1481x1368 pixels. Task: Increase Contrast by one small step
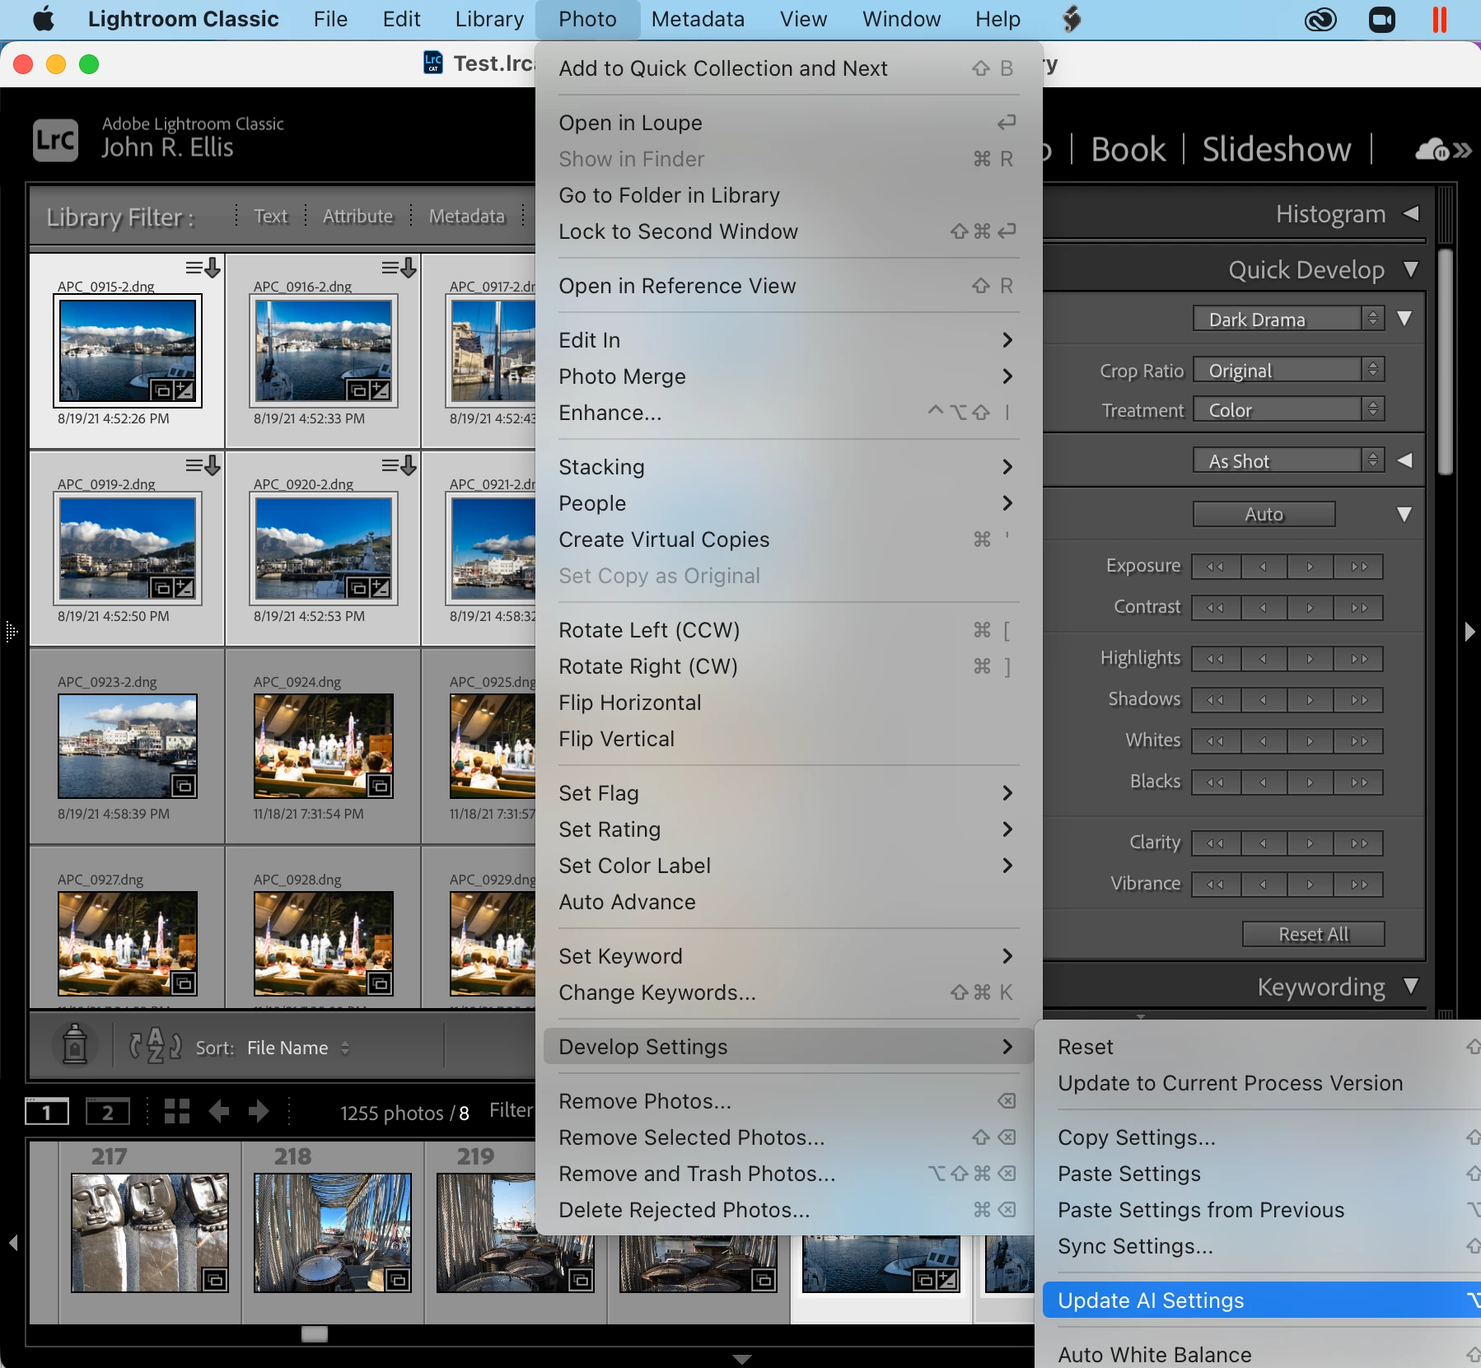coord(1310,608)
